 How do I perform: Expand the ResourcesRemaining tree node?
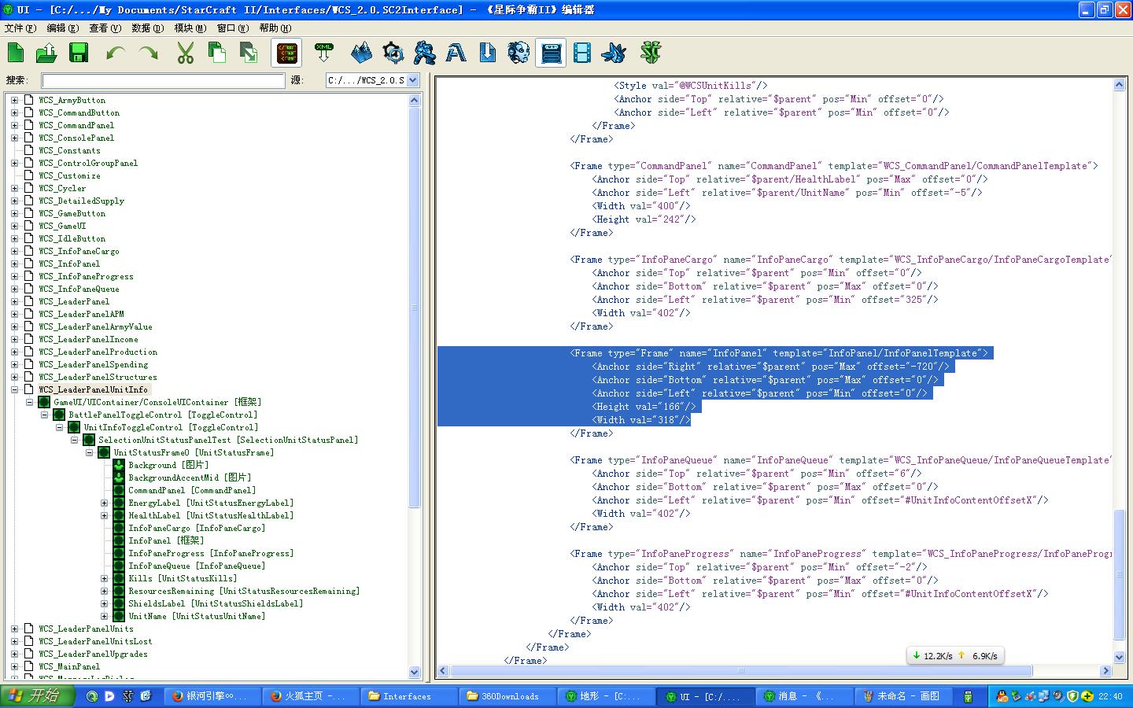[104, 591]
